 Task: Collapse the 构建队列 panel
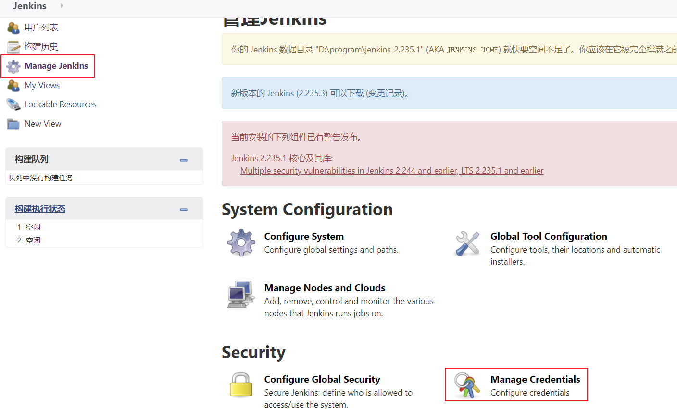click(x=184, y=160)
